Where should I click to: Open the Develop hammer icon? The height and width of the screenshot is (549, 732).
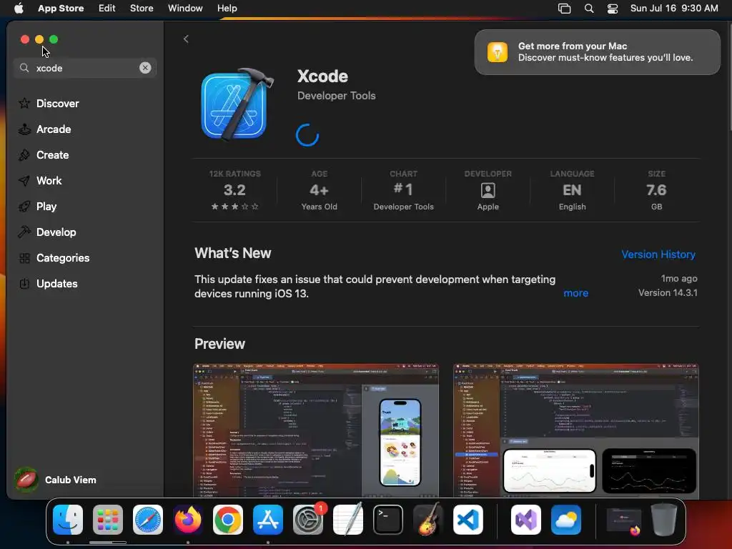(x=24, y=232)
